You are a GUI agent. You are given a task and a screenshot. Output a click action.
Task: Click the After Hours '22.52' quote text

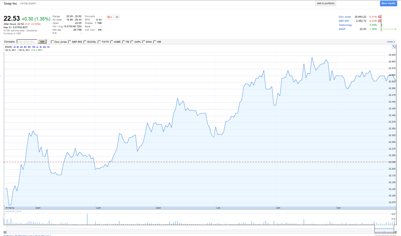point(20,24)
